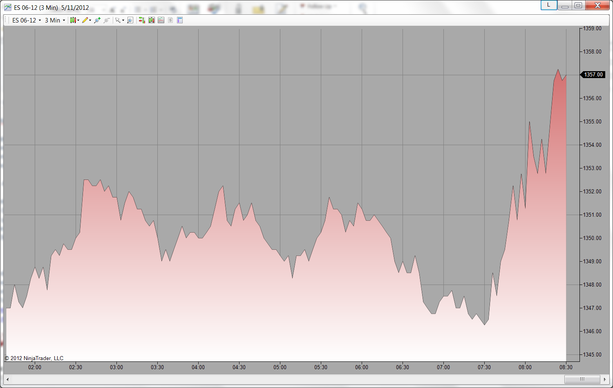
Task: Toggle the L instrument link button
Action: pos(548,5)
